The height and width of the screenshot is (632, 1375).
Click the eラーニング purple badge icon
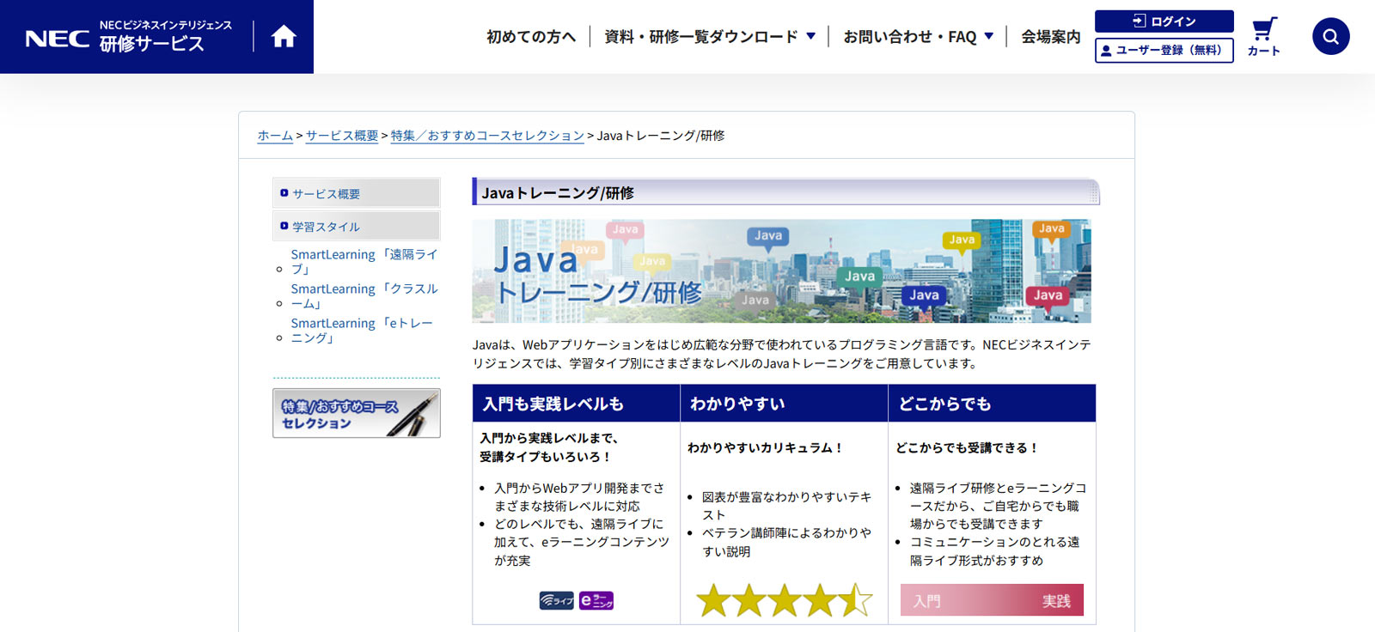(596, 600)
